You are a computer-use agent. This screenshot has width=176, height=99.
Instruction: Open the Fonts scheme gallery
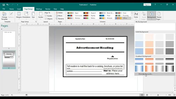click(x=136, y=15)
